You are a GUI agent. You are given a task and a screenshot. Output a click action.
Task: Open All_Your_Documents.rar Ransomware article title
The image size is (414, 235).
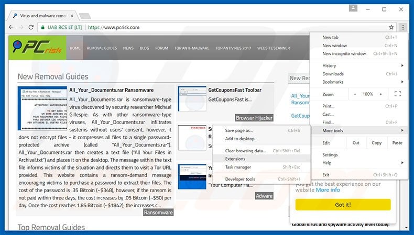[111, 90]
